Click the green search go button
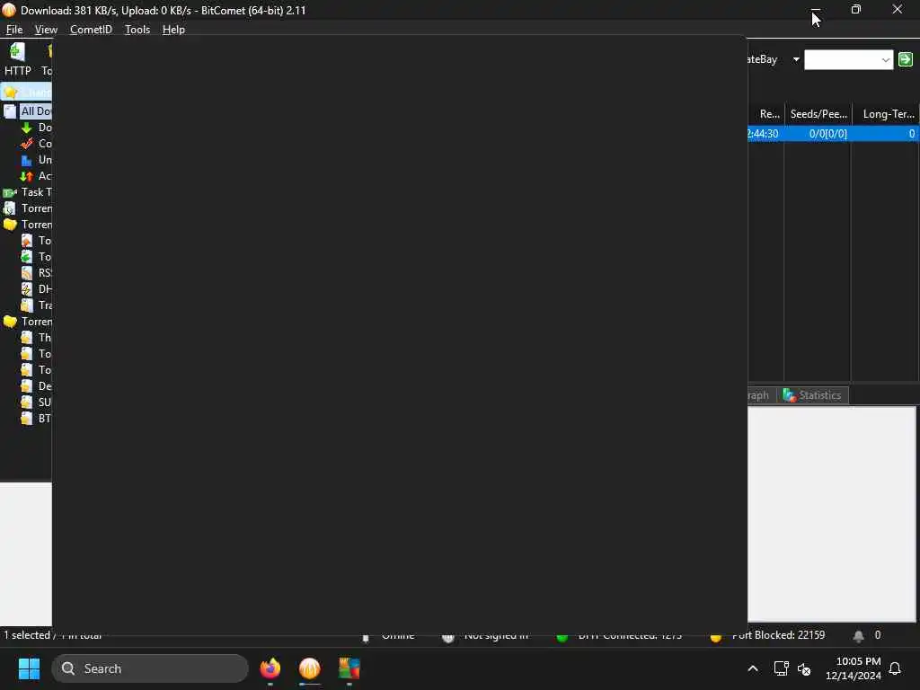Screen dimensions: 920x690 (x=906, y=59)
